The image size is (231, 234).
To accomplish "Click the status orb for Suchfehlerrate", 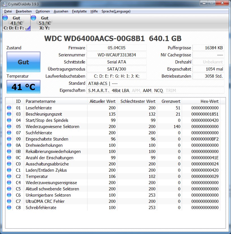I will (9, 133).
